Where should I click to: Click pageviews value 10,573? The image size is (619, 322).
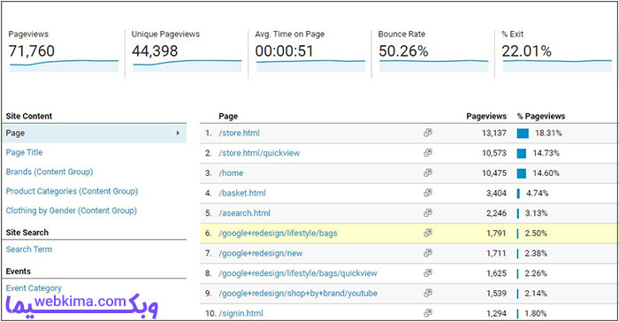493,153
